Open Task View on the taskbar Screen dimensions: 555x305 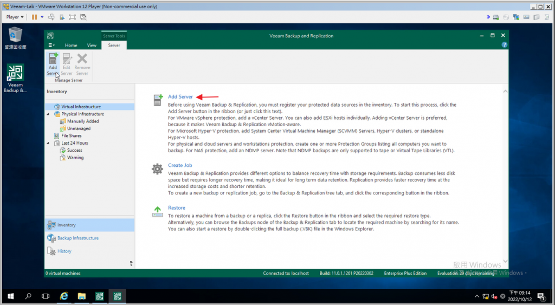46,296
